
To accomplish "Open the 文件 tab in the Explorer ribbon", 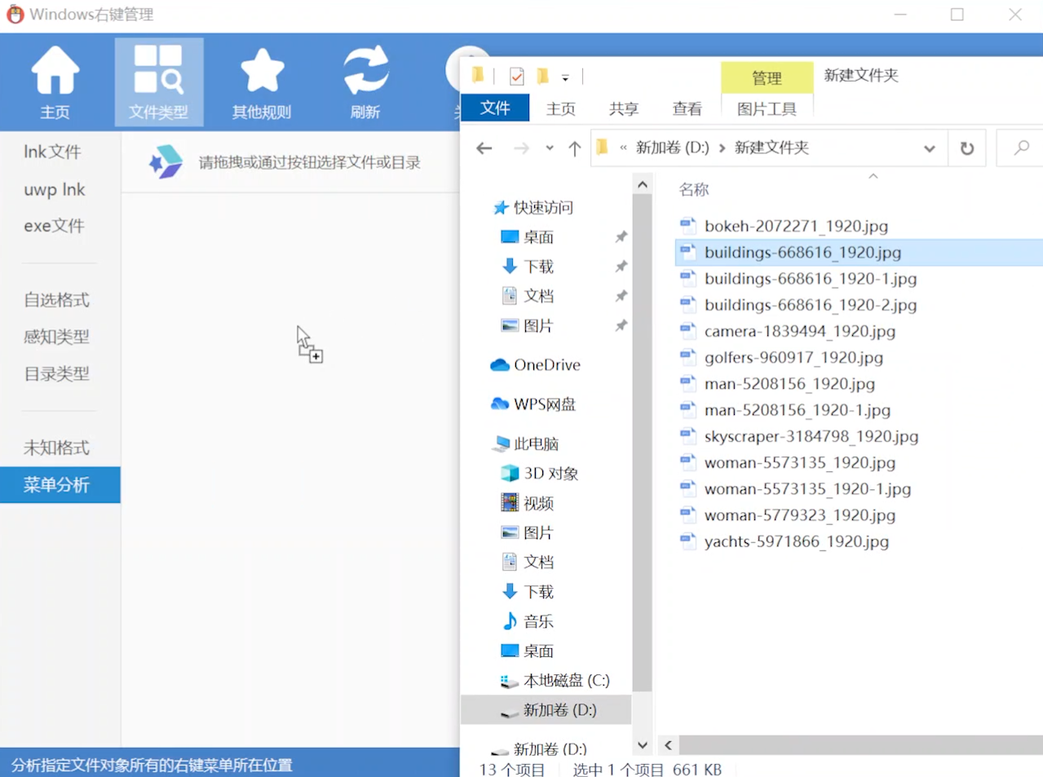I will 495,108.
